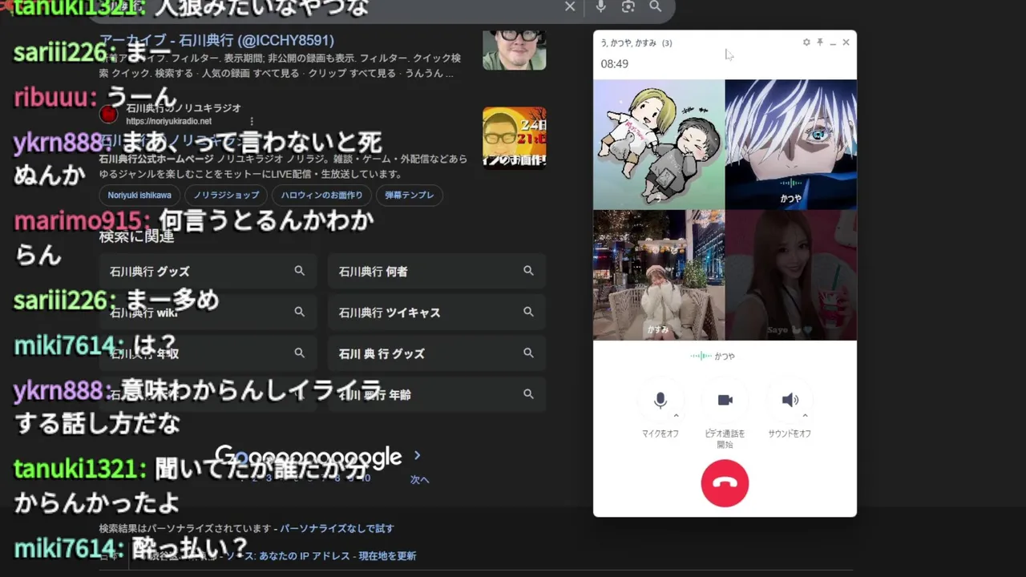This screenshot has height=577, width=1026.
Task: Pin the call window on top
Action: coord(820,42)
